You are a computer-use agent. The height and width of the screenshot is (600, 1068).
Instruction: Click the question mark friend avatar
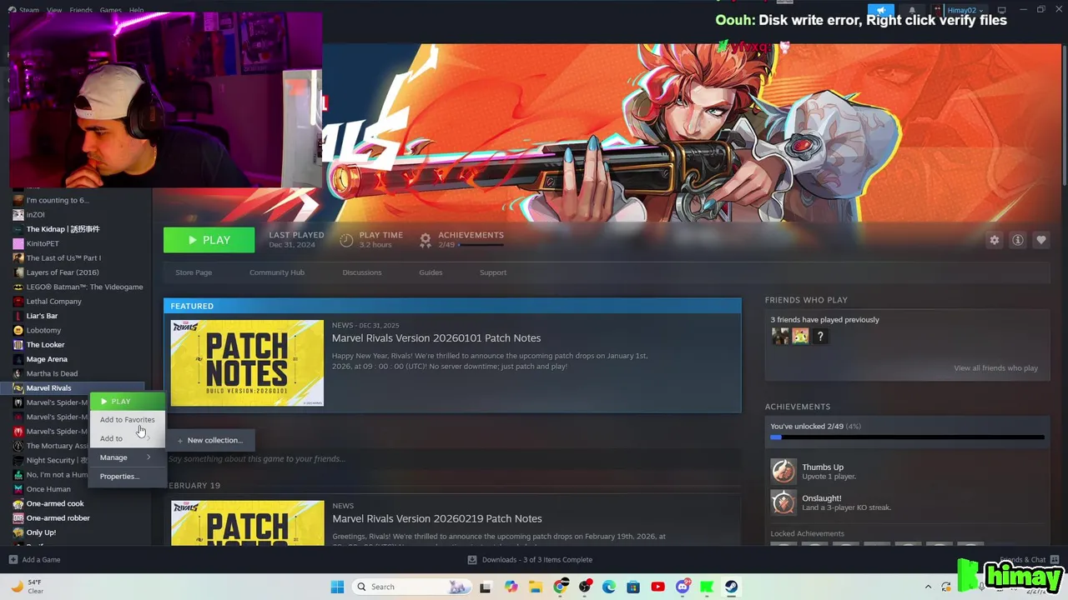pos(820,337)
